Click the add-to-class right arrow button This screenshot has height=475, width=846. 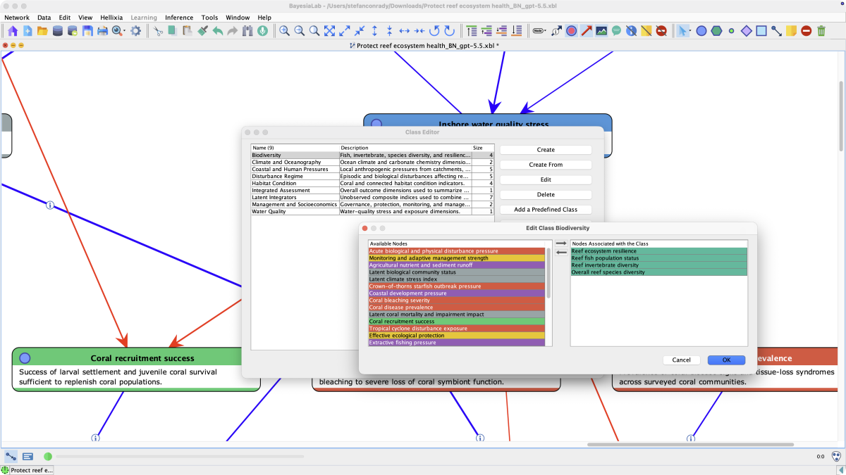561,243
